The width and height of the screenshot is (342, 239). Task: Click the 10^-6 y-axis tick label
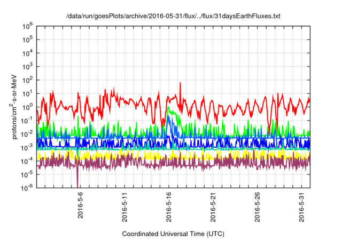[x=27, y=188]
